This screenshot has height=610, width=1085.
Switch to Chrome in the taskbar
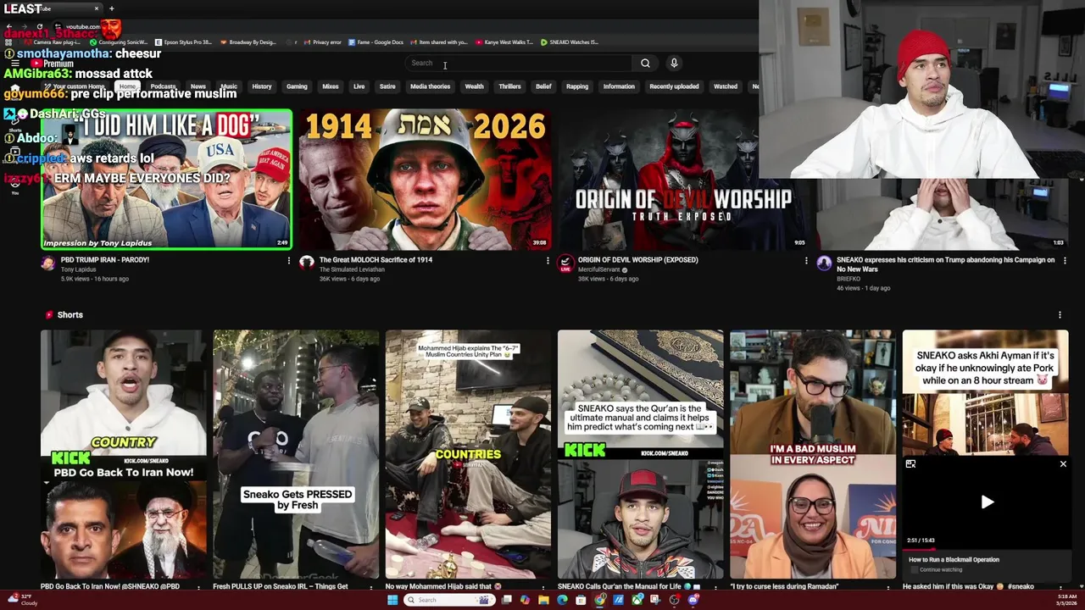599,600
